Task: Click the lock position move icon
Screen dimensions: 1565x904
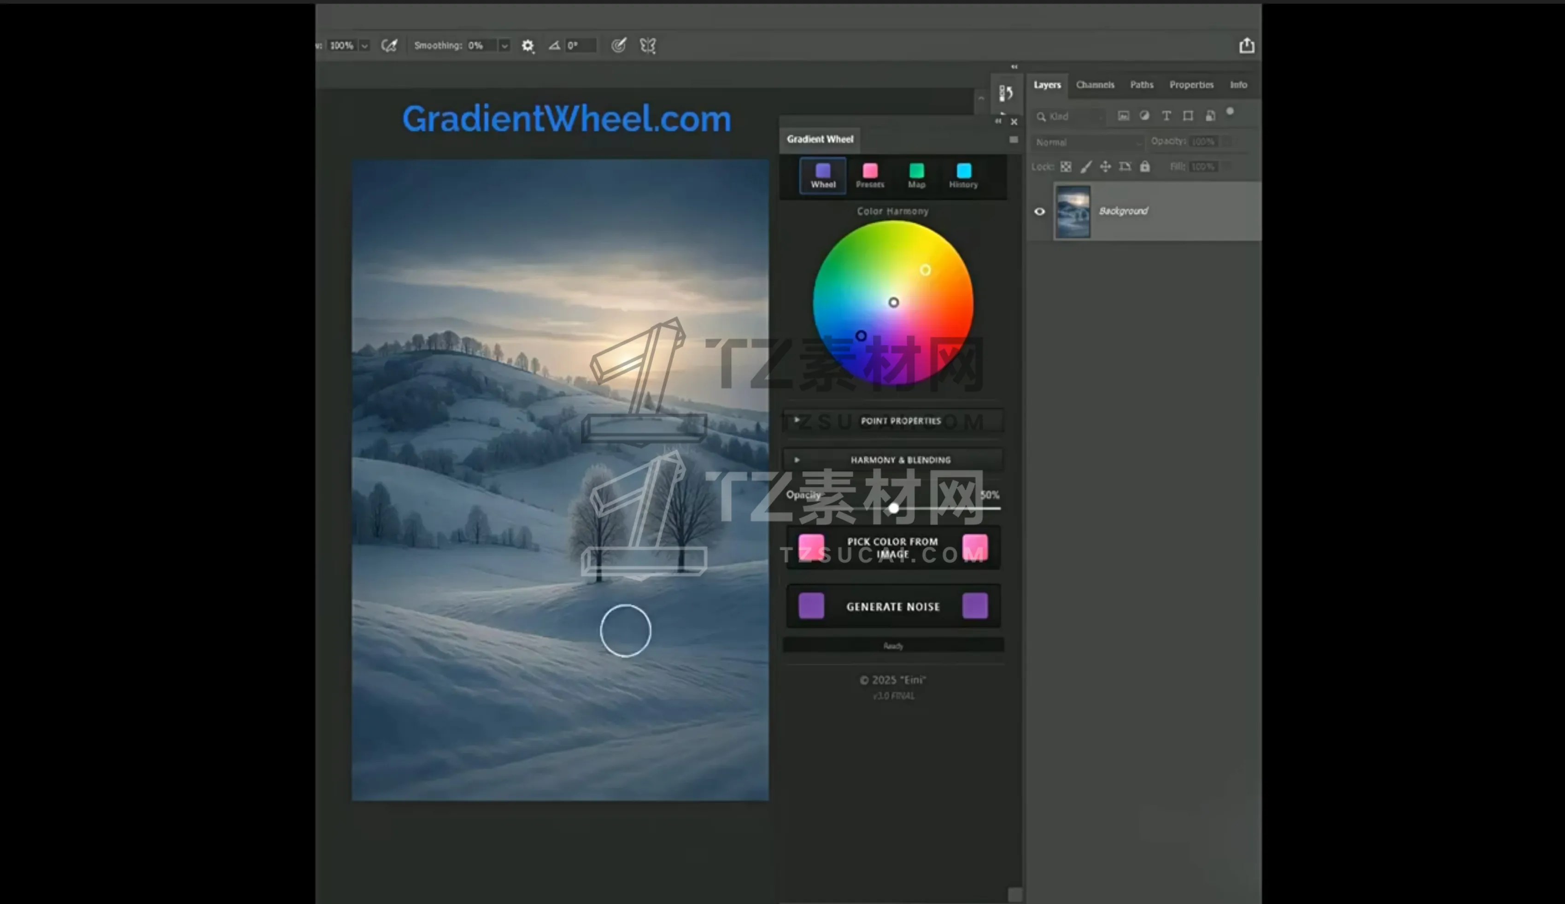Action: click(1105, 166)
